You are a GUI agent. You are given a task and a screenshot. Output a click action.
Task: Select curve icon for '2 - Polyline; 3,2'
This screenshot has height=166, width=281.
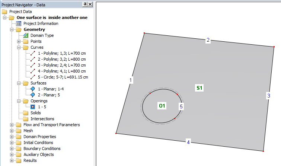[33, 59]
